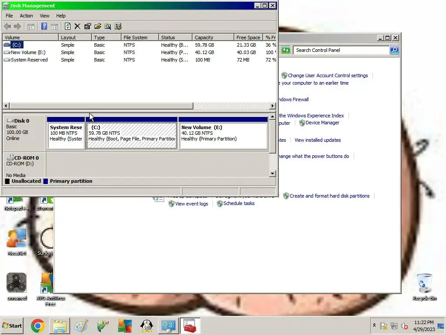
Task: Select the (C:) partition block in Disk 0
Action: click(x=132, y=133)
